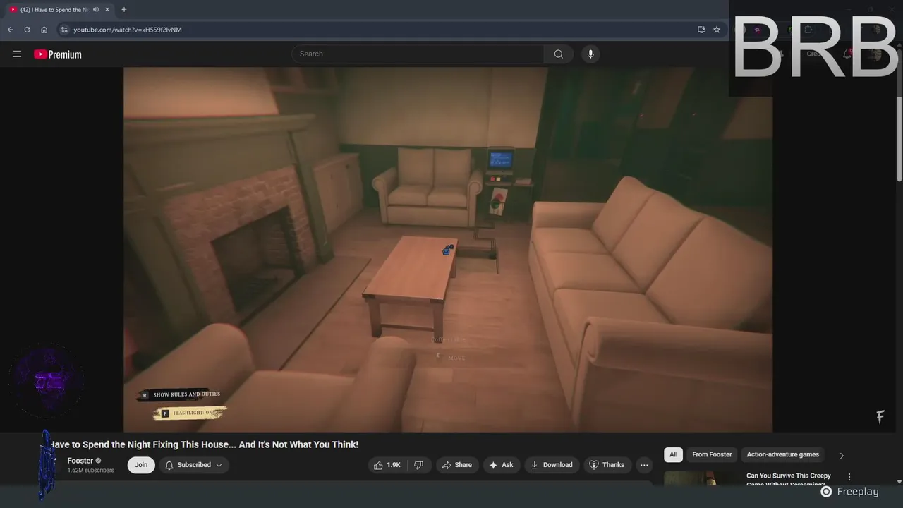Open the video title text

(204, 445)
